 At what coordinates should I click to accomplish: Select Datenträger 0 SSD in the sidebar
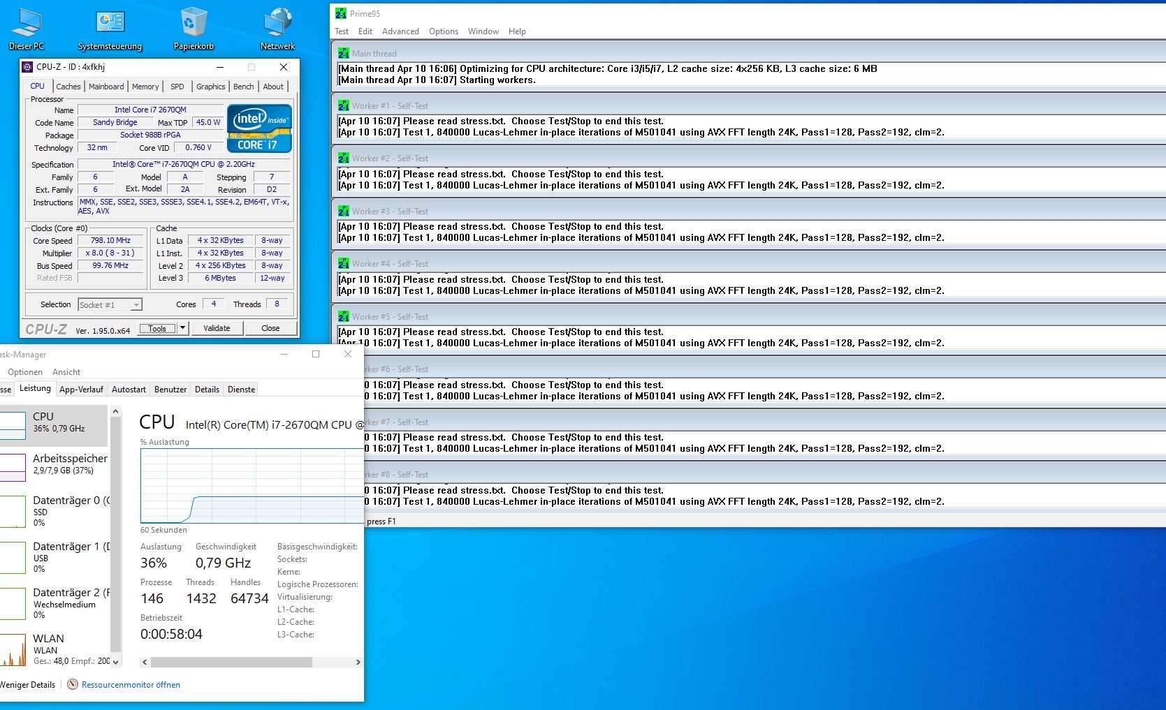click(x=54, y=511)
